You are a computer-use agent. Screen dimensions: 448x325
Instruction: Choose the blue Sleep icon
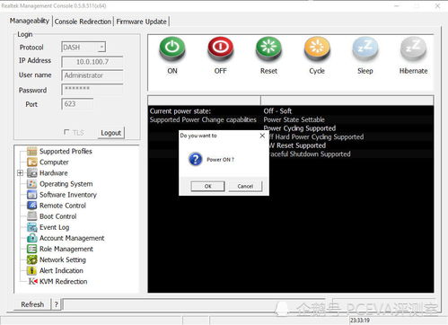[365, 48]
